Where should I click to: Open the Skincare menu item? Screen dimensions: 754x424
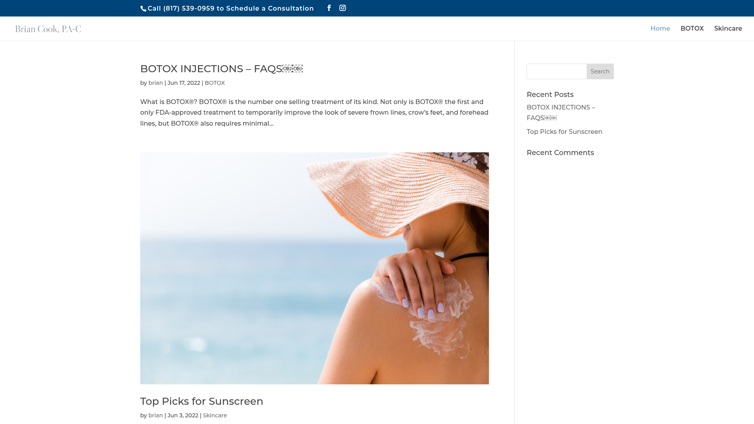728,29
